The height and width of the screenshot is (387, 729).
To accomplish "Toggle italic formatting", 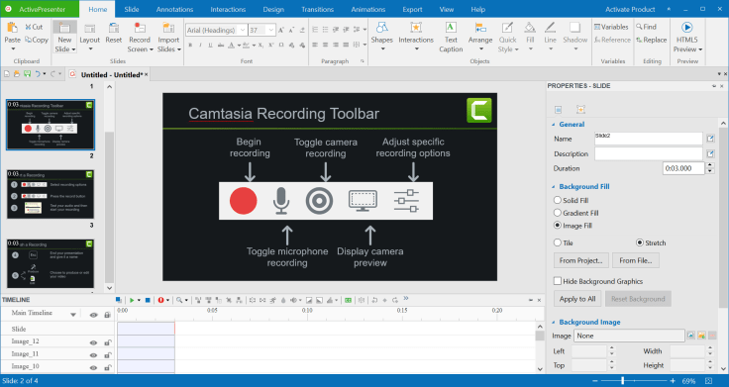I will [200, 46].
